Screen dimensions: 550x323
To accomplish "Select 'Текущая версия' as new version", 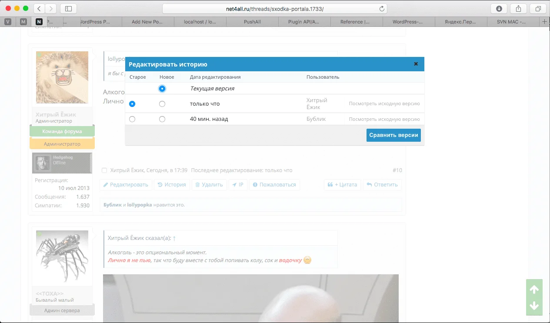I will (162, 88).
